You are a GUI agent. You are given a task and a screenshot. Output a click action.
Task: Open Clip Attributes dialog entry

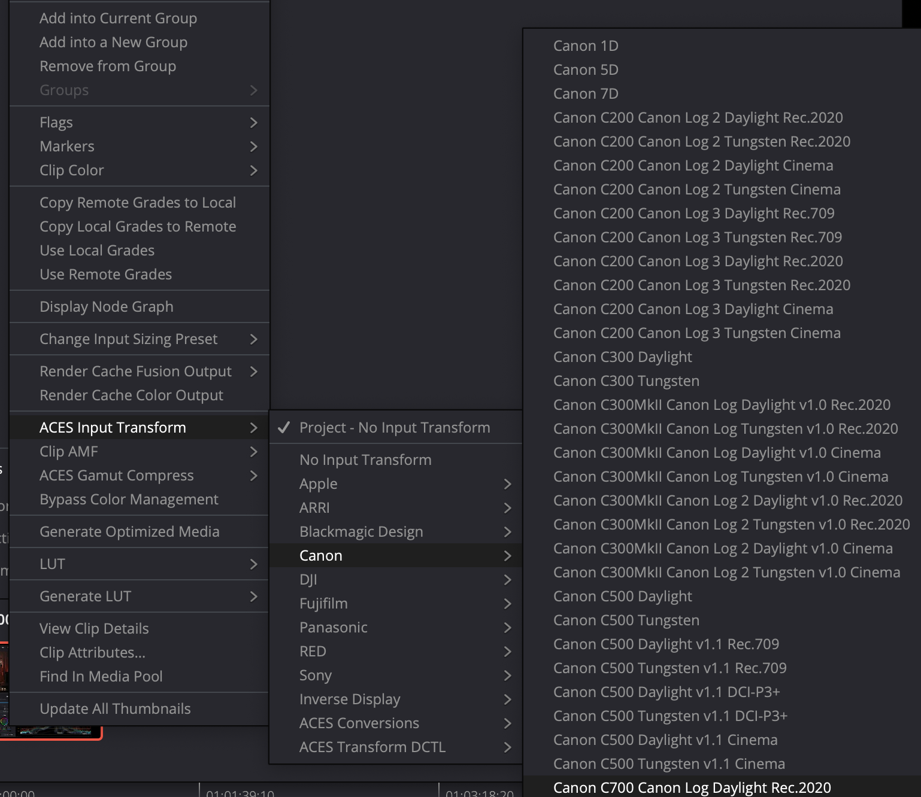coord(140,652)
